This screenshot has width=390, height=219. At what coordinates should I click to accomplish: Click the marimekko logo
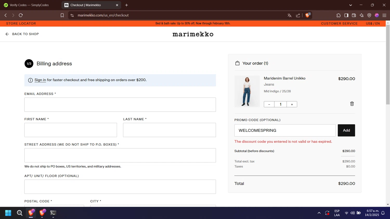point(193,34)
